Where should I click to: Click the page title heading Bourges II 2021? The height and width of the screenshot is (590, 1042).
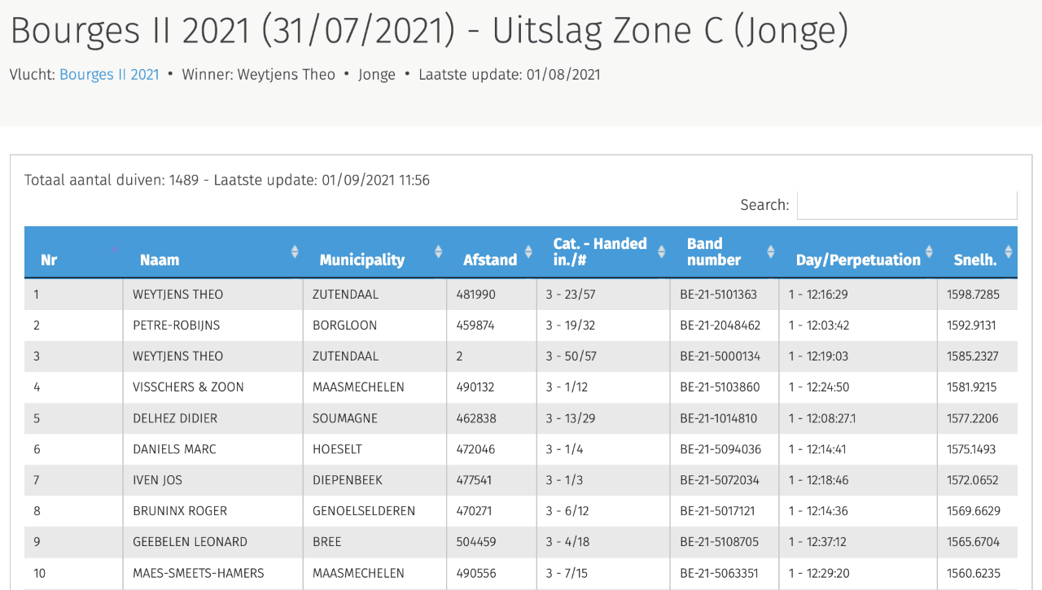pyautogui.click(x=429, y=31)
